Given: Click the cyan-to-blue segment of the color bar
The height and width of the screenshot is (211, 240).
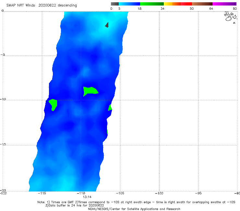Looking at the screenshot, I should coord(129,4).
